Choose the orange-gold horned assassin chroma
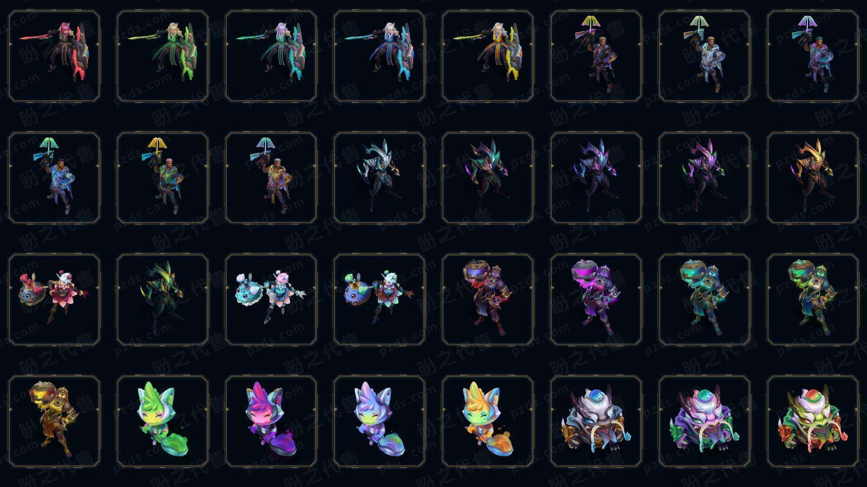867x487 pixels. point(813,178)
